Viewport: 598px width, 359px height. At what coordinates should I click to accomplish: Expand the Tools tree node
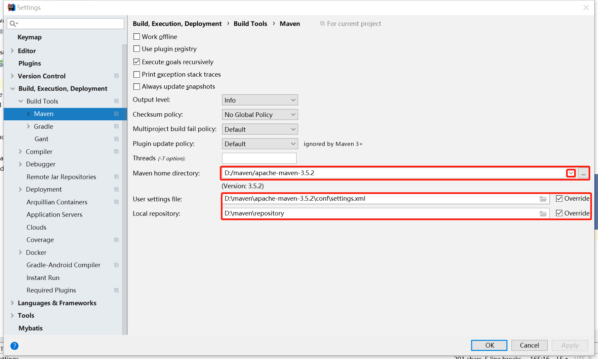click(12, 316)
